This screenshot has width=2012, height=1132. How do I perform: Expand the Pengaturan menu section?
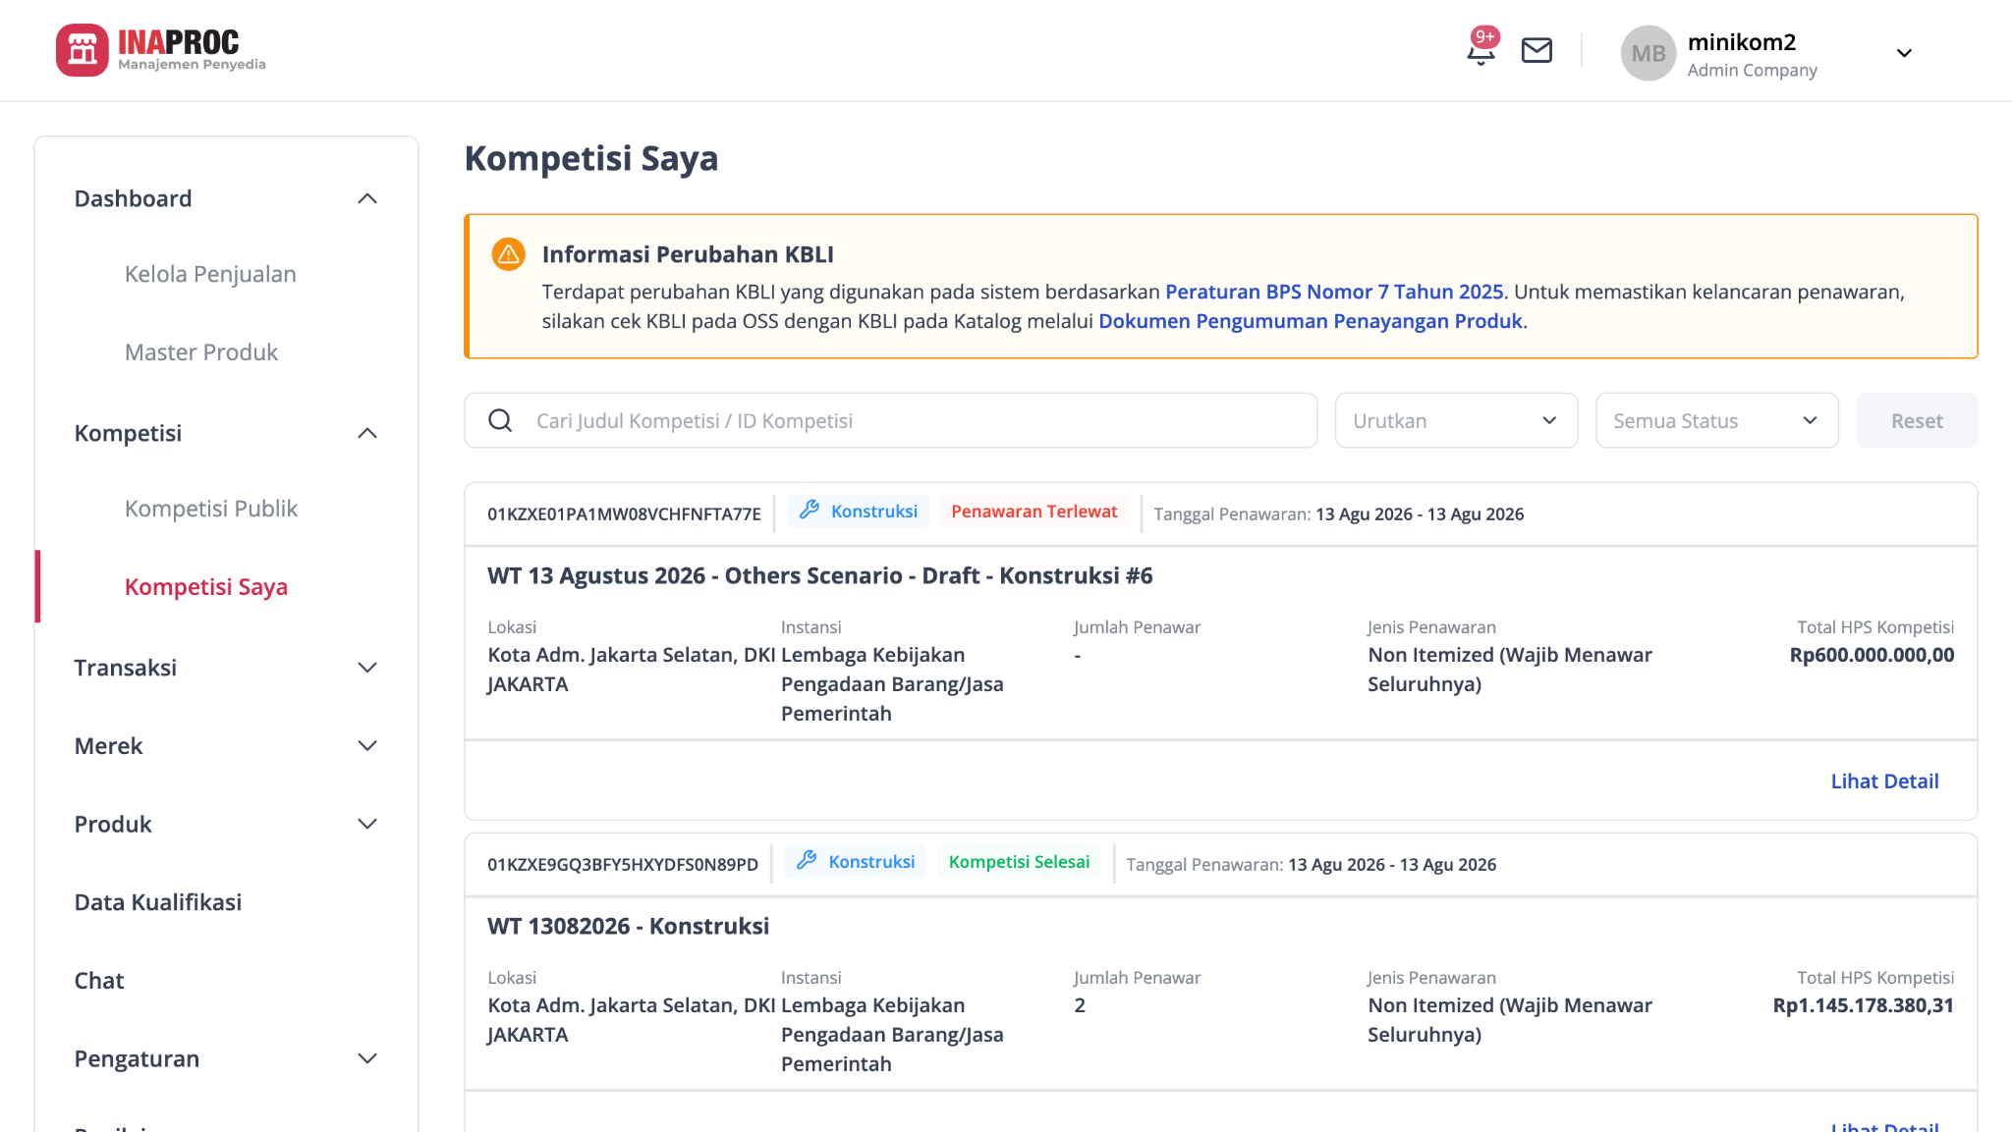coord(367,1058)
